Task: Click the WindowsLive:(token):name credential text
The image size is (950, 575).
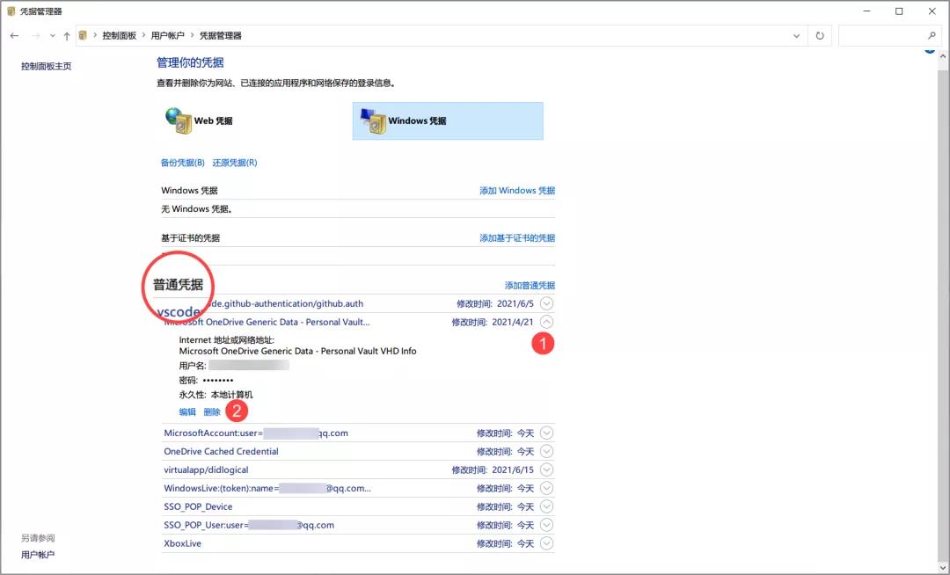Action: tap(267, 488)
